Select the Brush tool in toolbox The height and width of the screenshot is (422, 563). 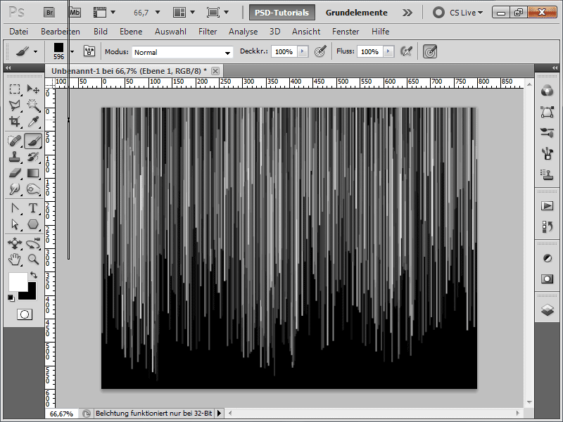click(33, 141)
